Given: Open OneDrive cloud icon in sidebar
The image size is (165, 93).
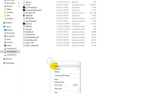Looking at the screenshot, I should (4, 23).
